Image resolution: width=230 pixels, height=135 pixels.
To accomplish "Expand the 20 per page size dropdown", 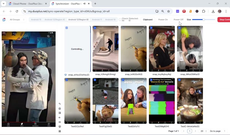I will (x=204, y=131).
